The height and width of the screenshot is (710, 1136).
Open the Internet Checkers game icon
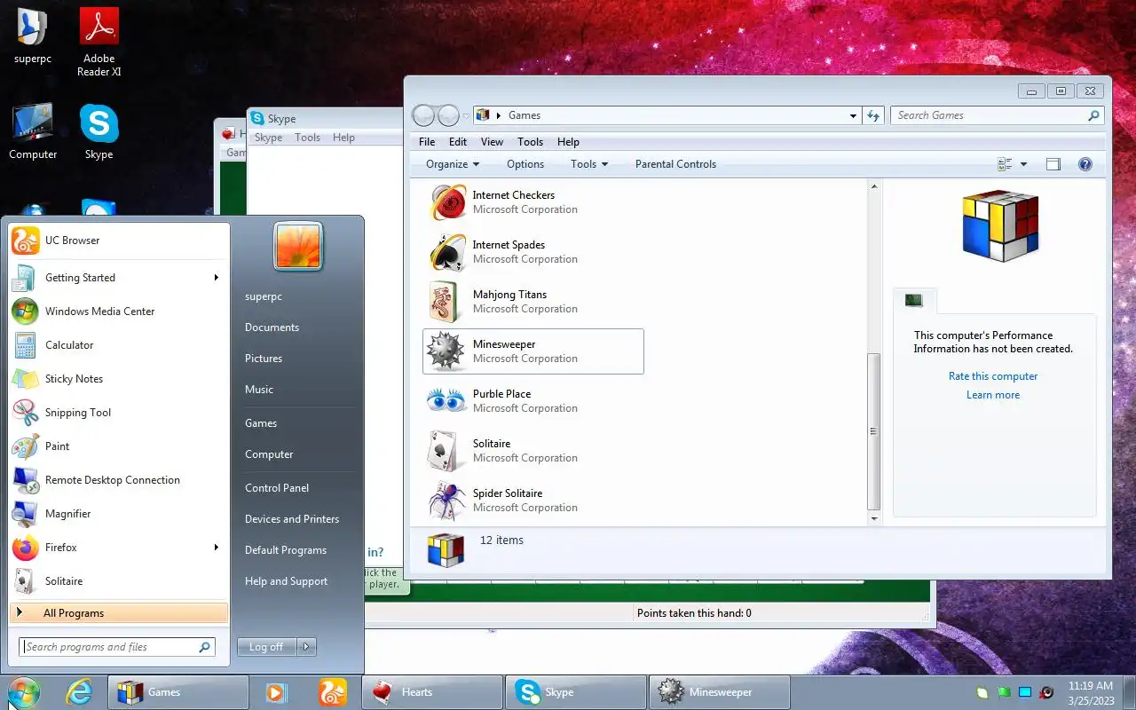tap(447, 202)
